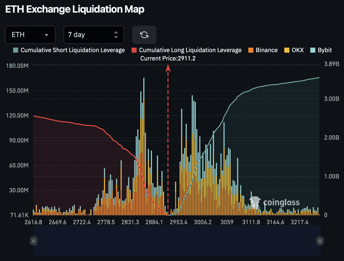The image size is (344, 261).
Task: Click the Current Price:2911.2 label
Action: pos(168,58)
